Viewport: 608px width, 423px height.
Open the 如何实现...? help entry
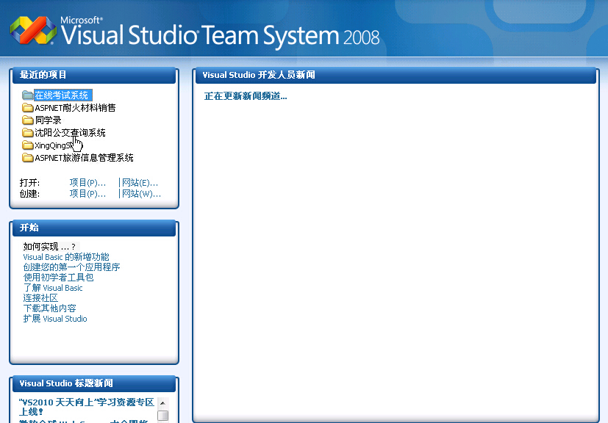tap(49, 247)
